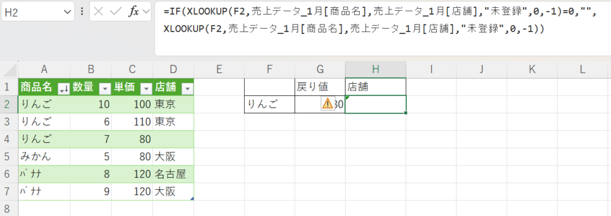This screenshot has width=611, height=216.
Task: Select row 8 header
Action: pos(8,208)
